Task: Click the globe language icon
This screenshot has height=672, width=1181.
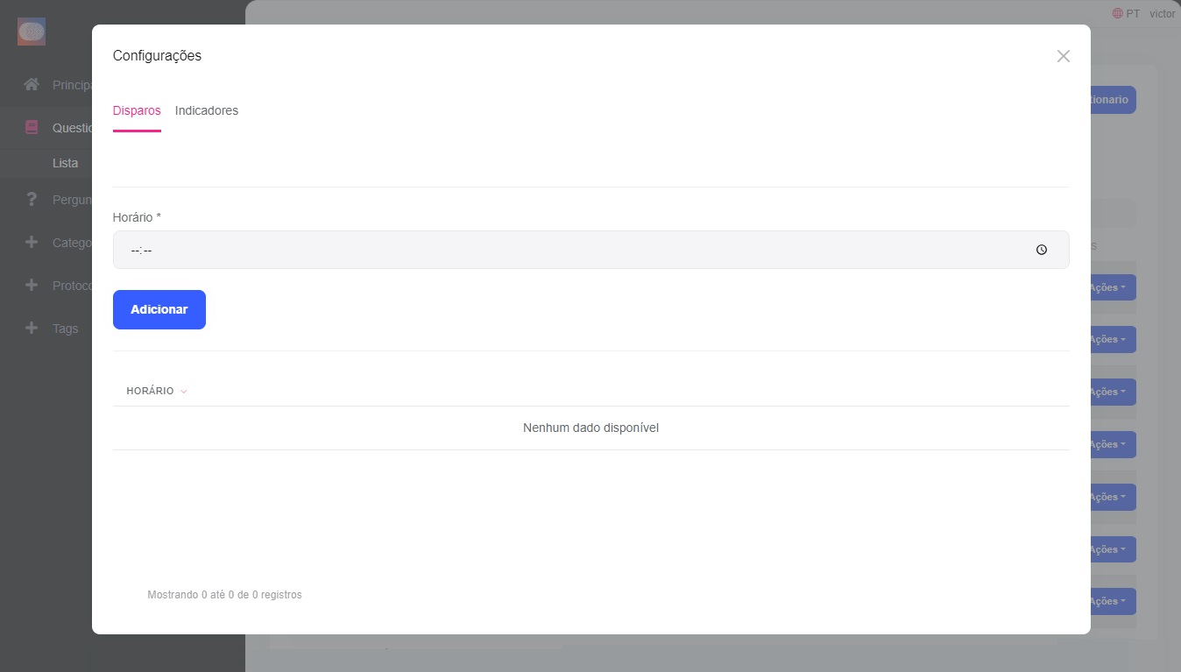Action: 1117,14
